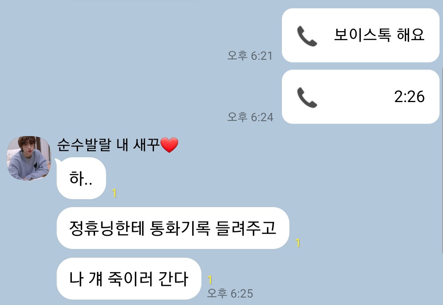Tap the red heart emoji in sender name
Viewport: 443px width, 305px height.
coord(169,145)
